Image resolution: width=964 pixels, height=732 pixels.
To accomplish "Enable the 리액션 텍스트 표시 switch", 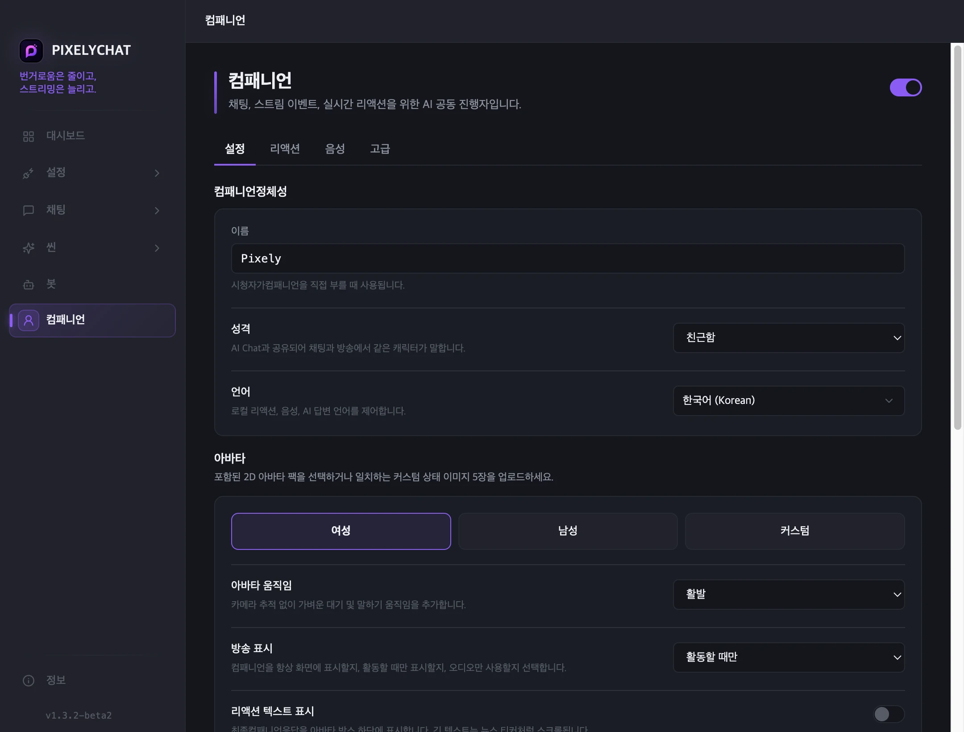I will [889, 714].
